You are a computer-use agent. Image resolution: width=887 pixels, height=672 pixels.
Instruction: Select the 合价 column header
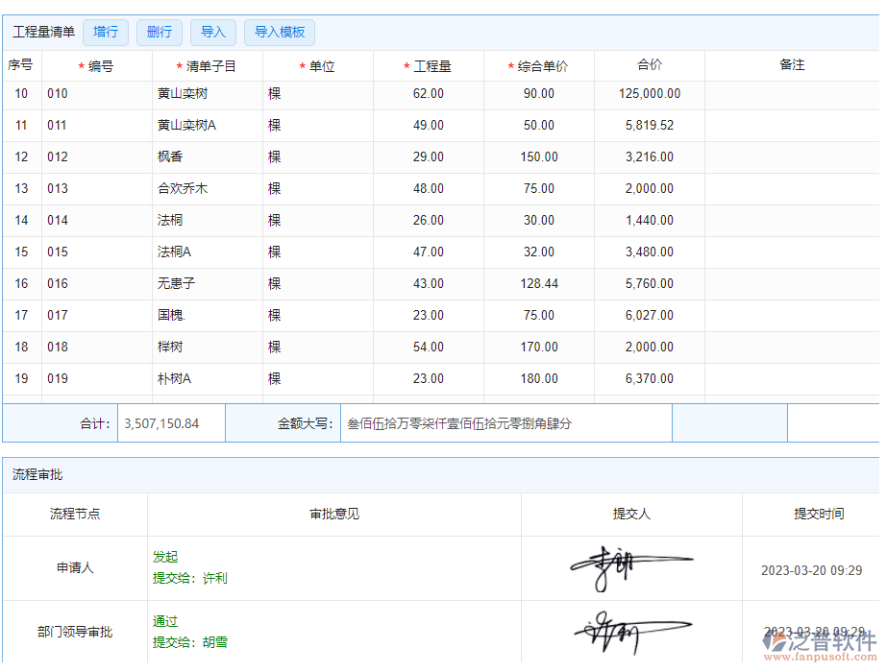pyautogui.click(x=650, y=65)
